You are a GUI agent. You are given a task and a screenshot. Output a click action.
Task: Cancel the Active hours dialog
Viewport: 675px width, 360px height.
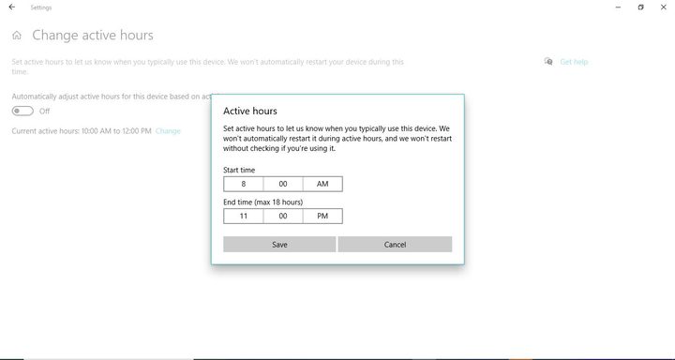(x=395, y=244)
